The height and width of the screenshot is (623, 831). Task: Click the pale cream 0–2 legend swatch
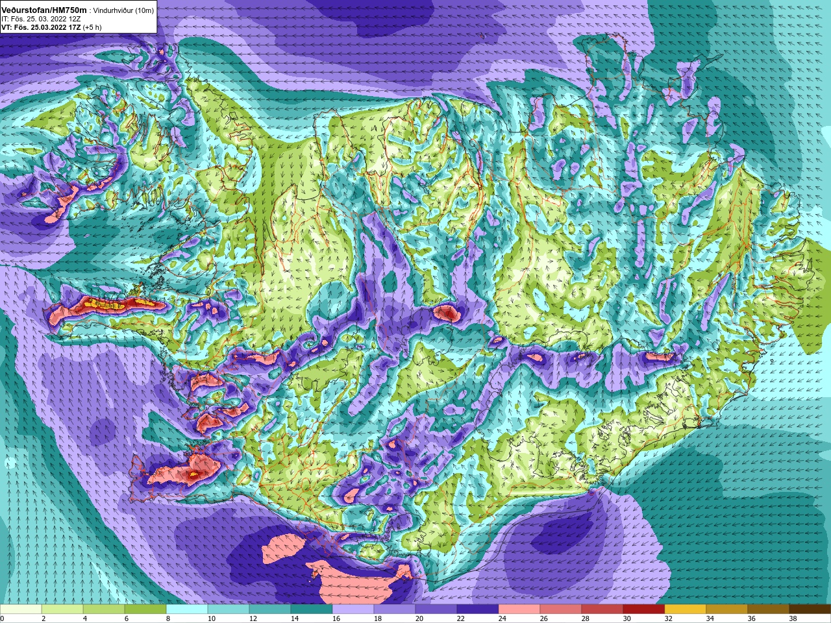click(x=21, y=609)
